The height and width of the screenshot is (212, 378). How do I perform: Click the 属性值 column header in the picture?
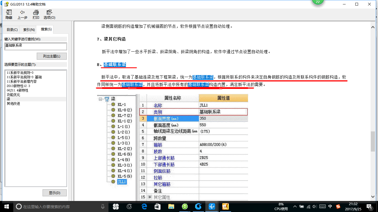[223, 98]
